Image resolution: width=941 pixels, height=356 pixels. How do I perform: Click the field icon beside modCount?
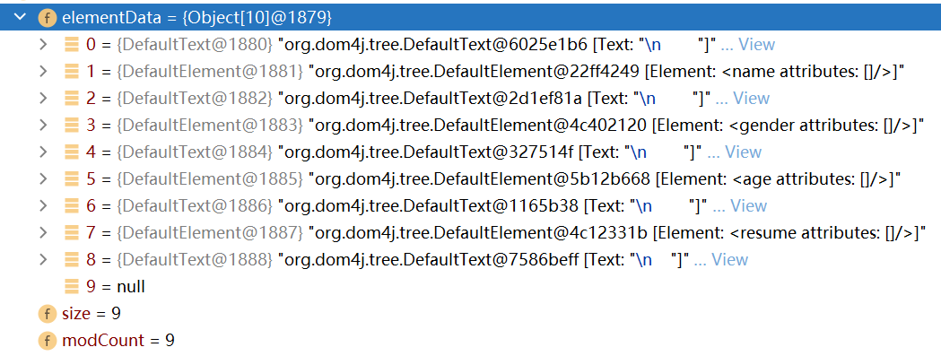coord(47,341)
